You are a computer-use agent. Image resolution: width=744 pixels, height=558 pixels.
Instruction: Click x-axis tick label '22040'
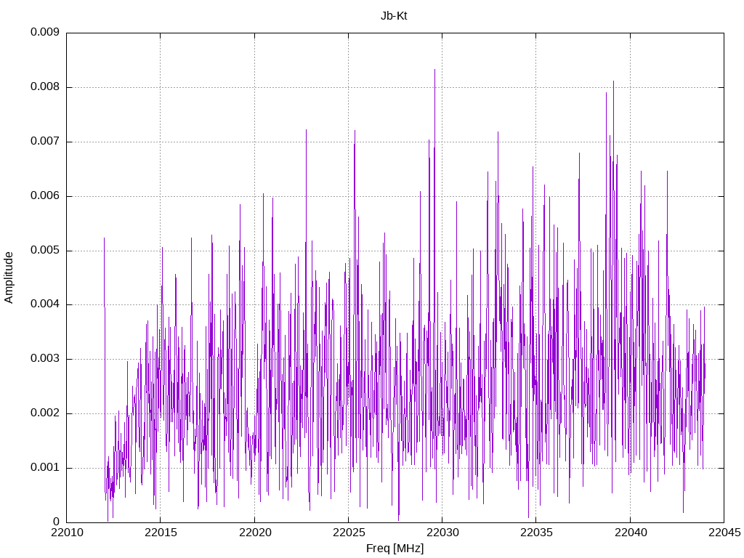pos(631,533)
